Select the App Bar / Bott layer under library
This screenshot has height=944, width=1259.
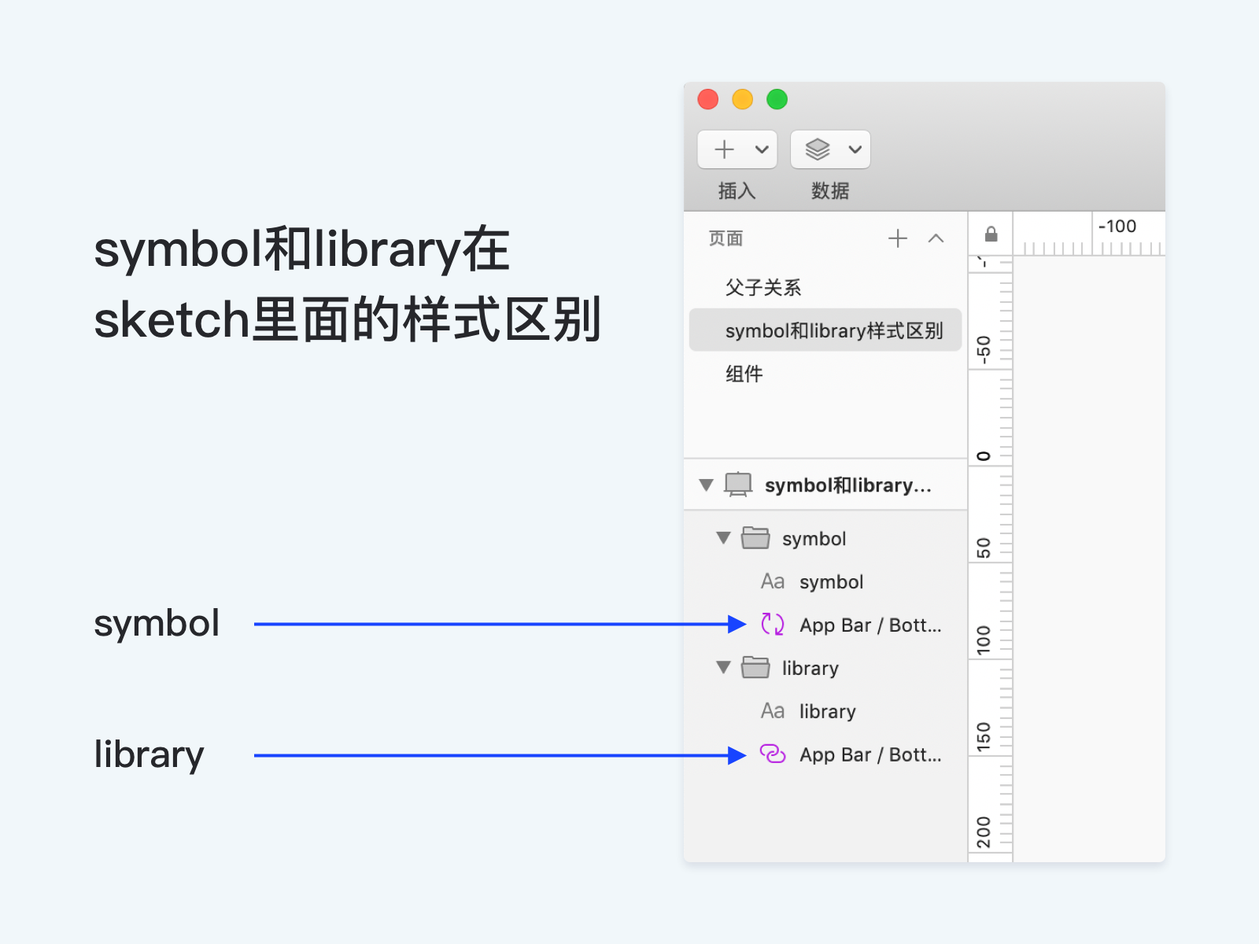pyautogui.click(x=869, y=754)
